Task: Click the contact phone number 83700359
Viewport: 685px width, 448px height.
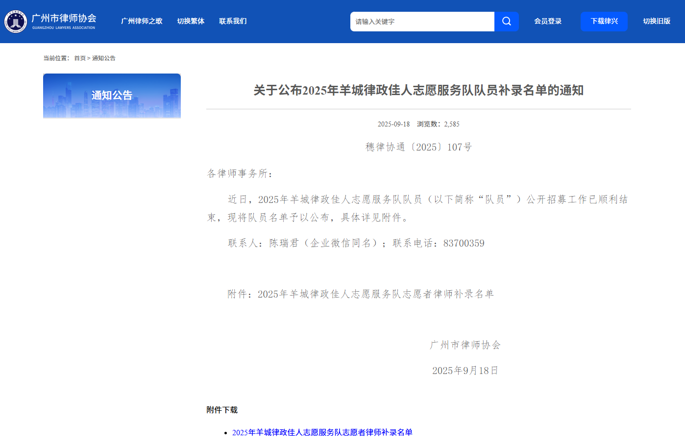Action: click(464, 243)
